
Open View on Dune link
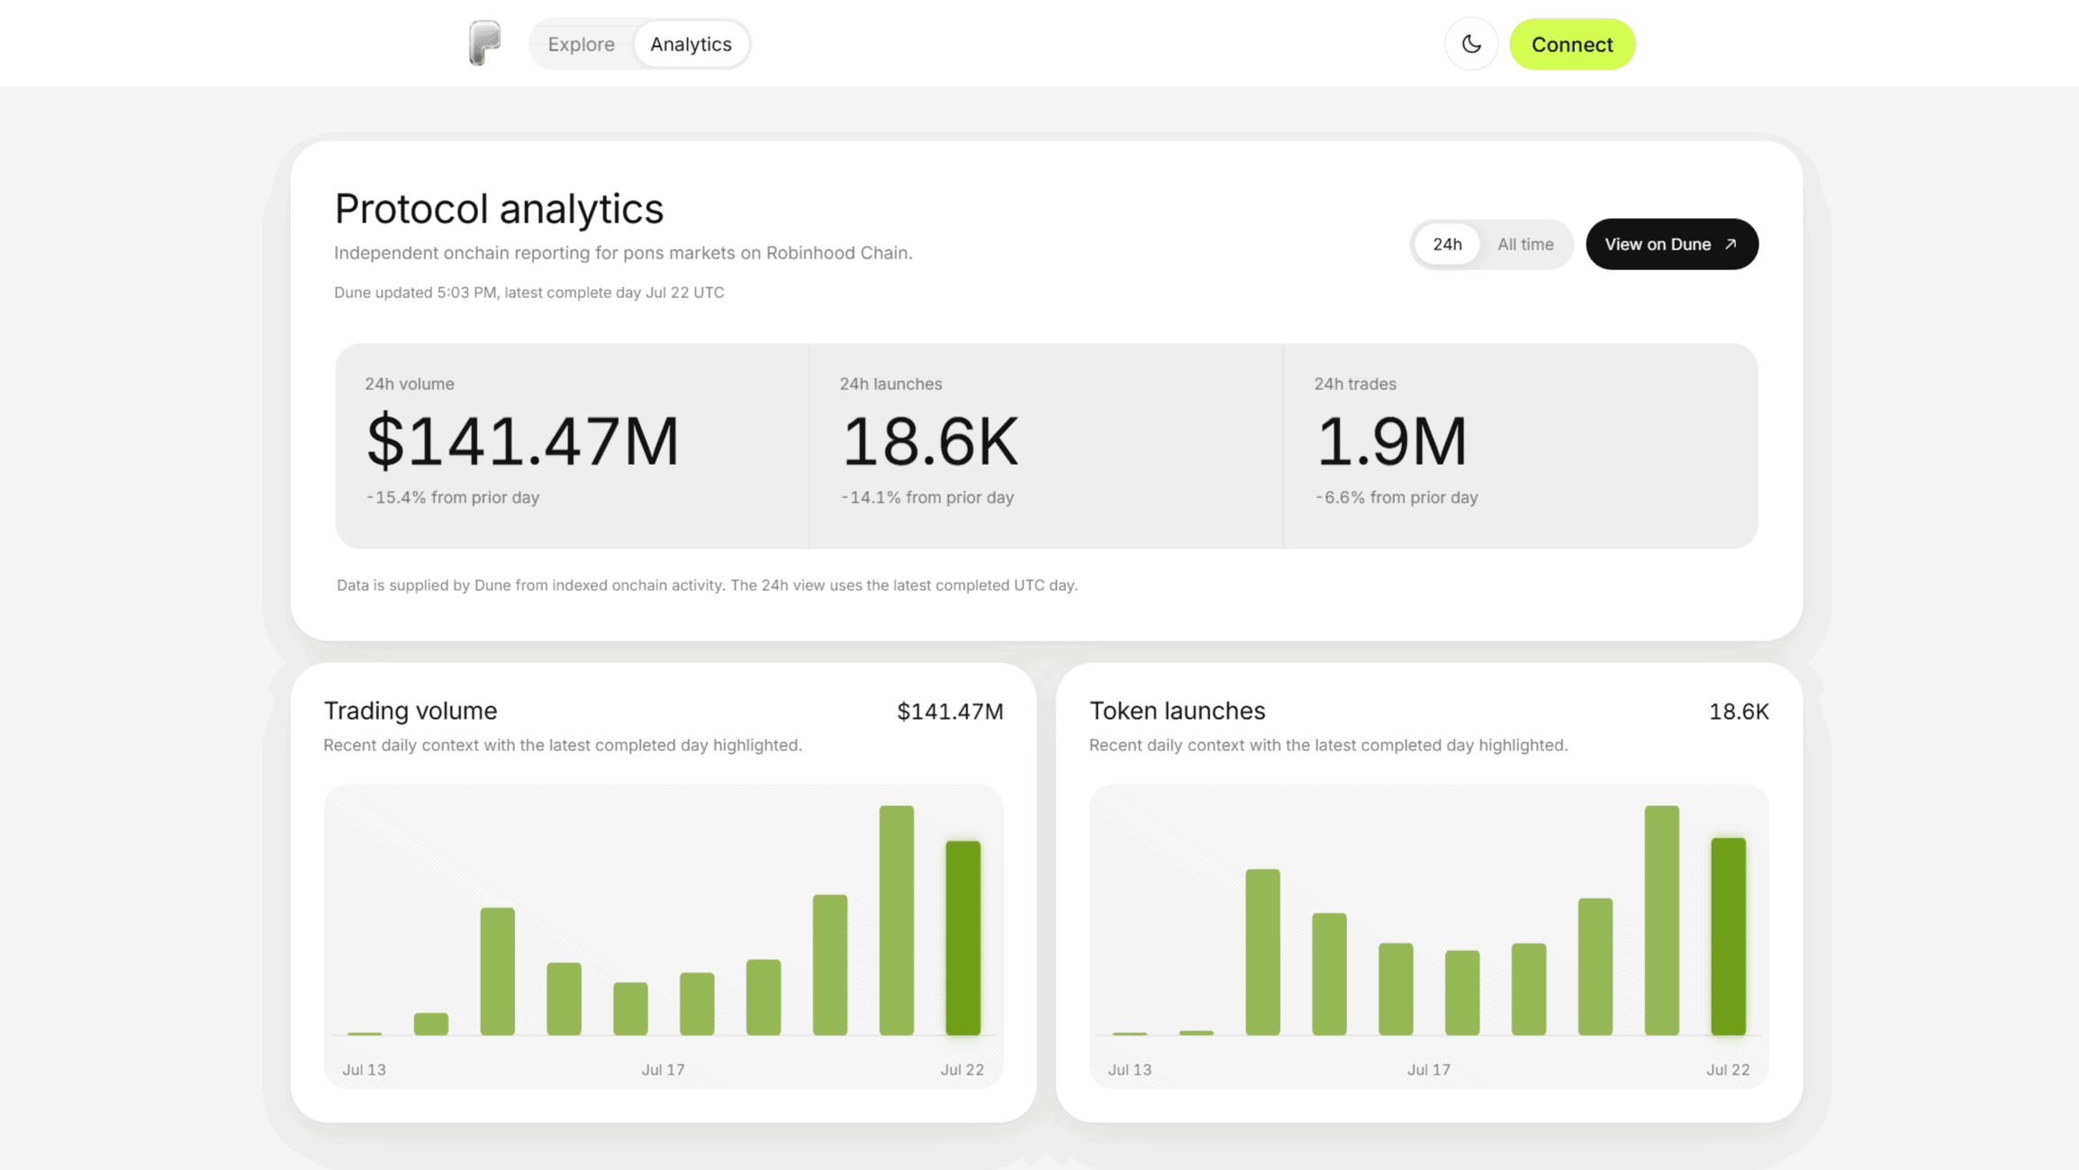[1672, 244]
